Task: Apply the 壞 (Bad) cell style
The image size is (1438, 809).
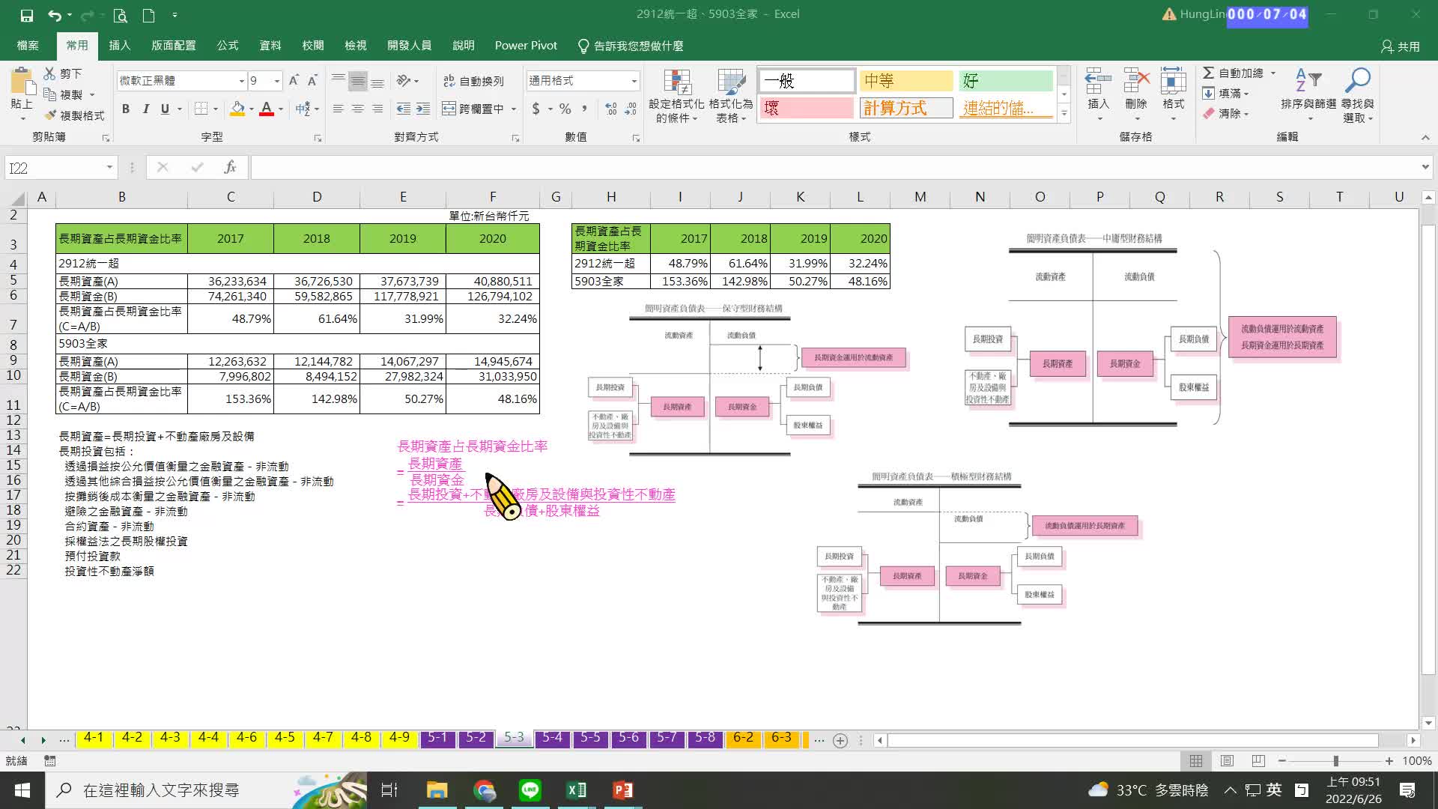Action: pyautogui.click(x=807, y=109)
